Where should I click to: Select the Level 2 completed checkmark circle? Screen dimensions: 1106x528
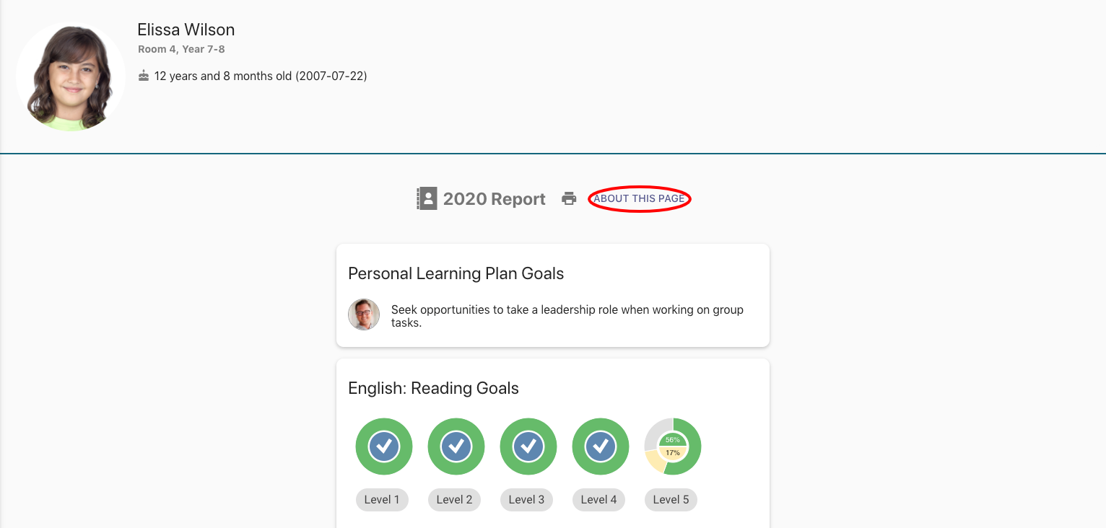(x=456, y=446)
